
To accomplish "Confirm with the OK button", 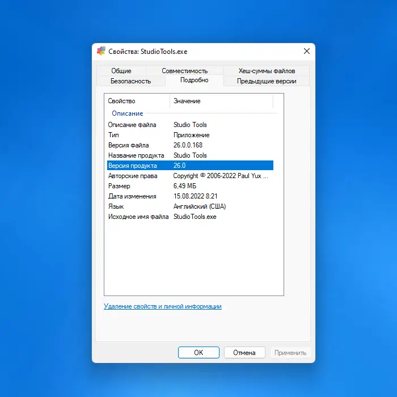I will (x=198, y=352).
